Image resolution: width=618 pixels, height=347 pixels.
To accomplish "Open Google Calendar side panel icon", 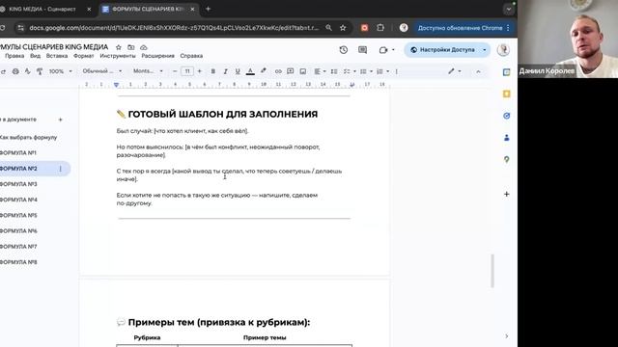I will [506, 72].
